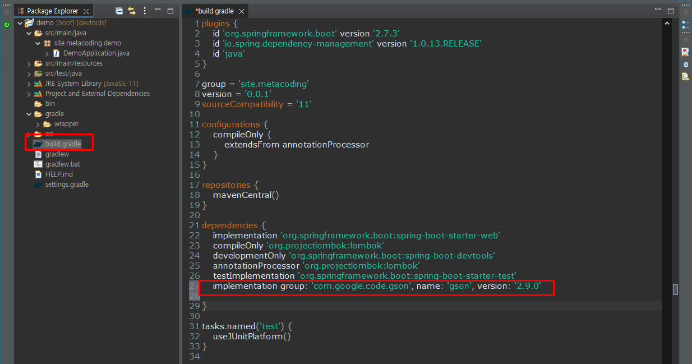Click the 'useJUnitPlatform()' line

coord(252,337)
